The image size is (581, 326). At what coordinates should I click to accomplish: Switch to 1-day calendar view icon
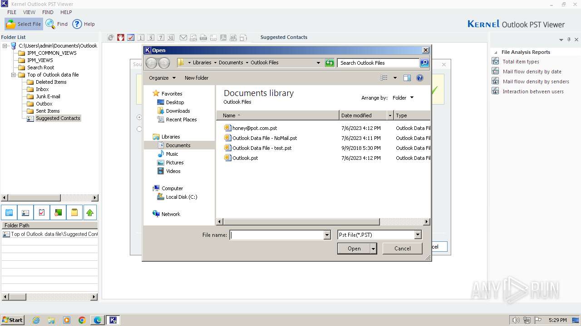(141, 38)
